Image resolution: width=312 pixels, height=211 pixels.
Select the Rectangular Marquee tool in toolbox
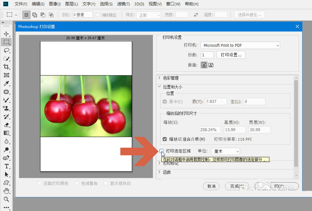point(6,42)
